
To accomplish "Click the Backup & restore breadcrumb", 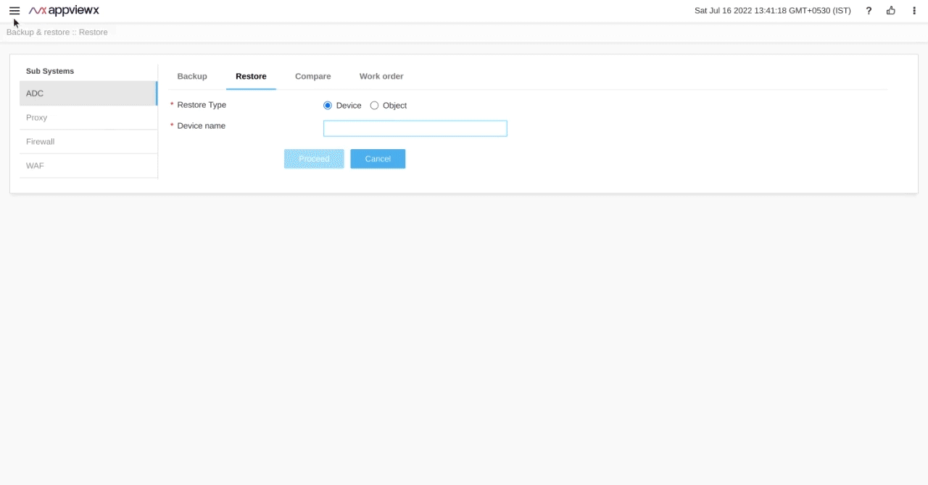I will pos(38,32).
